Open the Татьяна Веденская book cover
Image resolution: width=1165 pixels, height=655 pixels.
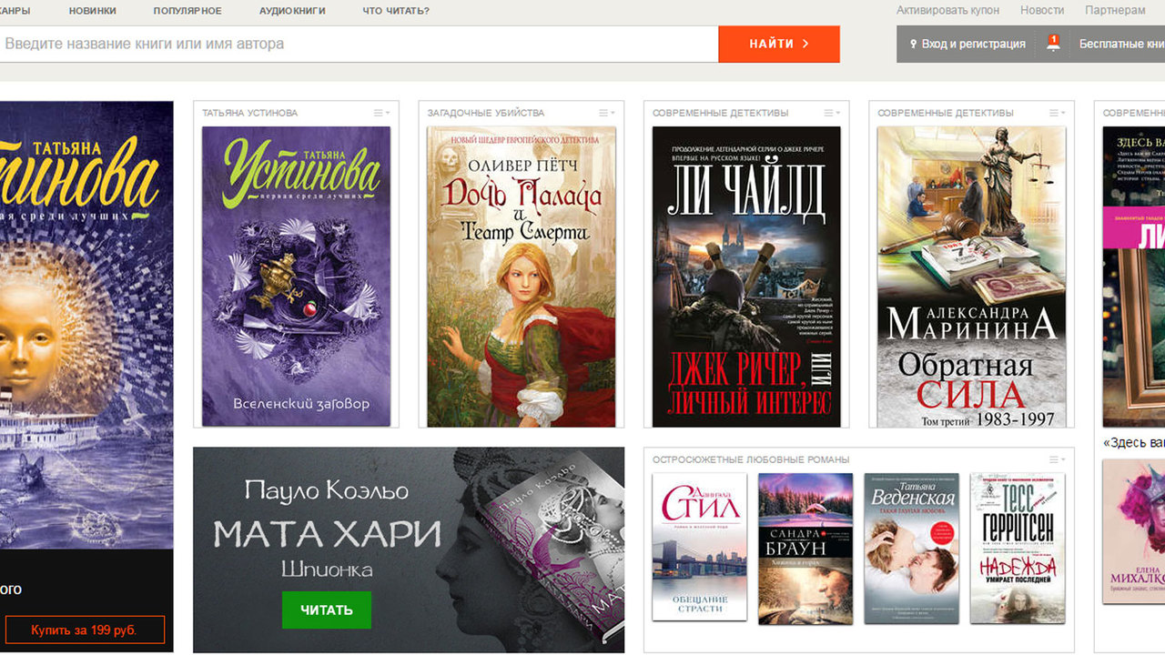911,548
